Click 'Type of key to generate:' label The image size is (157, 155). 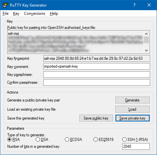26,135
